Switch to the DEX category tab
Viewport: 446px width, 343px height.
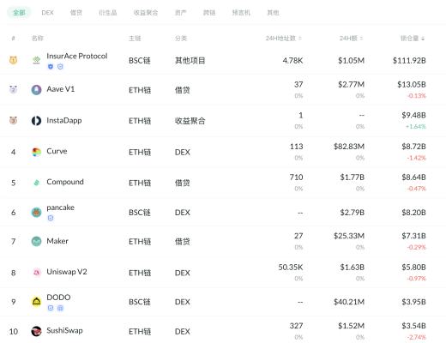click(47, 13)
